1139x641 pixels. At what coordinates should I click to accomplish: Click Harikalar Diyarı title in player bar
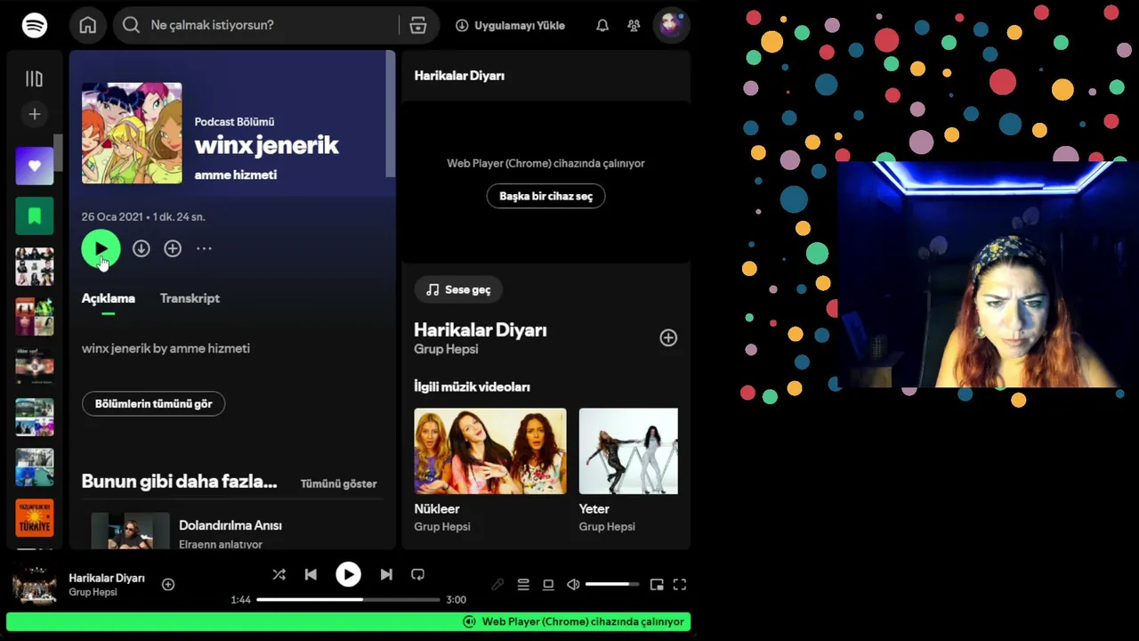click(x=107, y=578)
